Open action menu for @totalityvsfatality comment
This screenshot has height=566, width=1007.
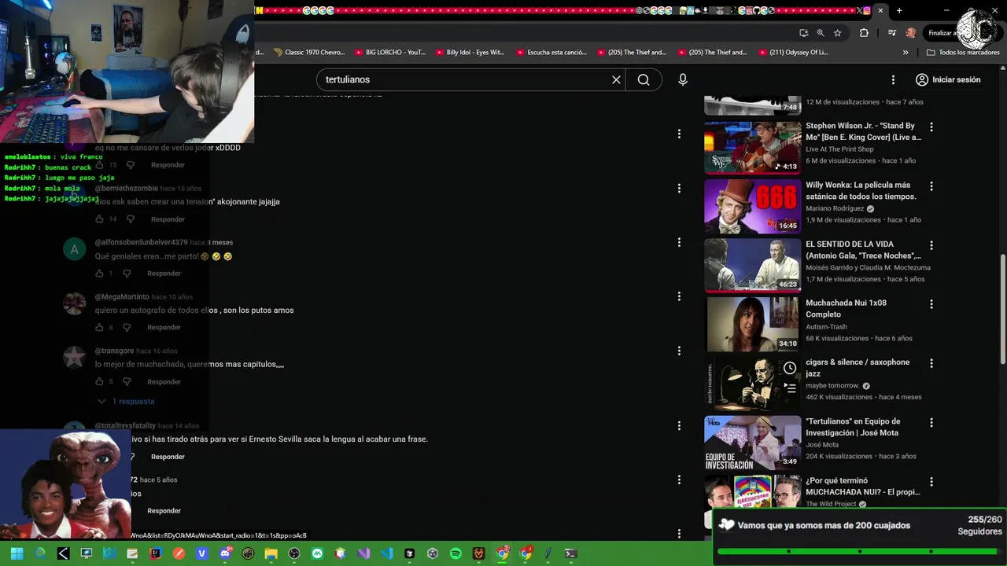[x=679, y=425]
